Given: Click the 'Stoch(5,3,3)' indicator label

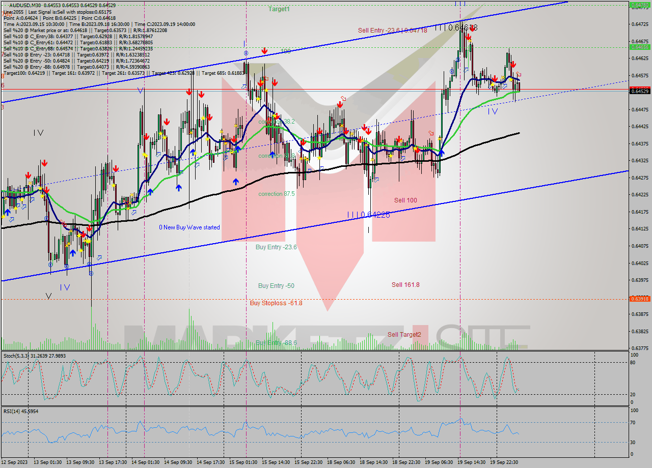Looking at the screenshot, I should click(17, 356).
